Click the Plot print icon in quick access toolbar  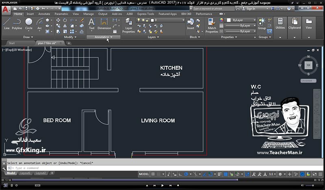[x=37, y=9]
